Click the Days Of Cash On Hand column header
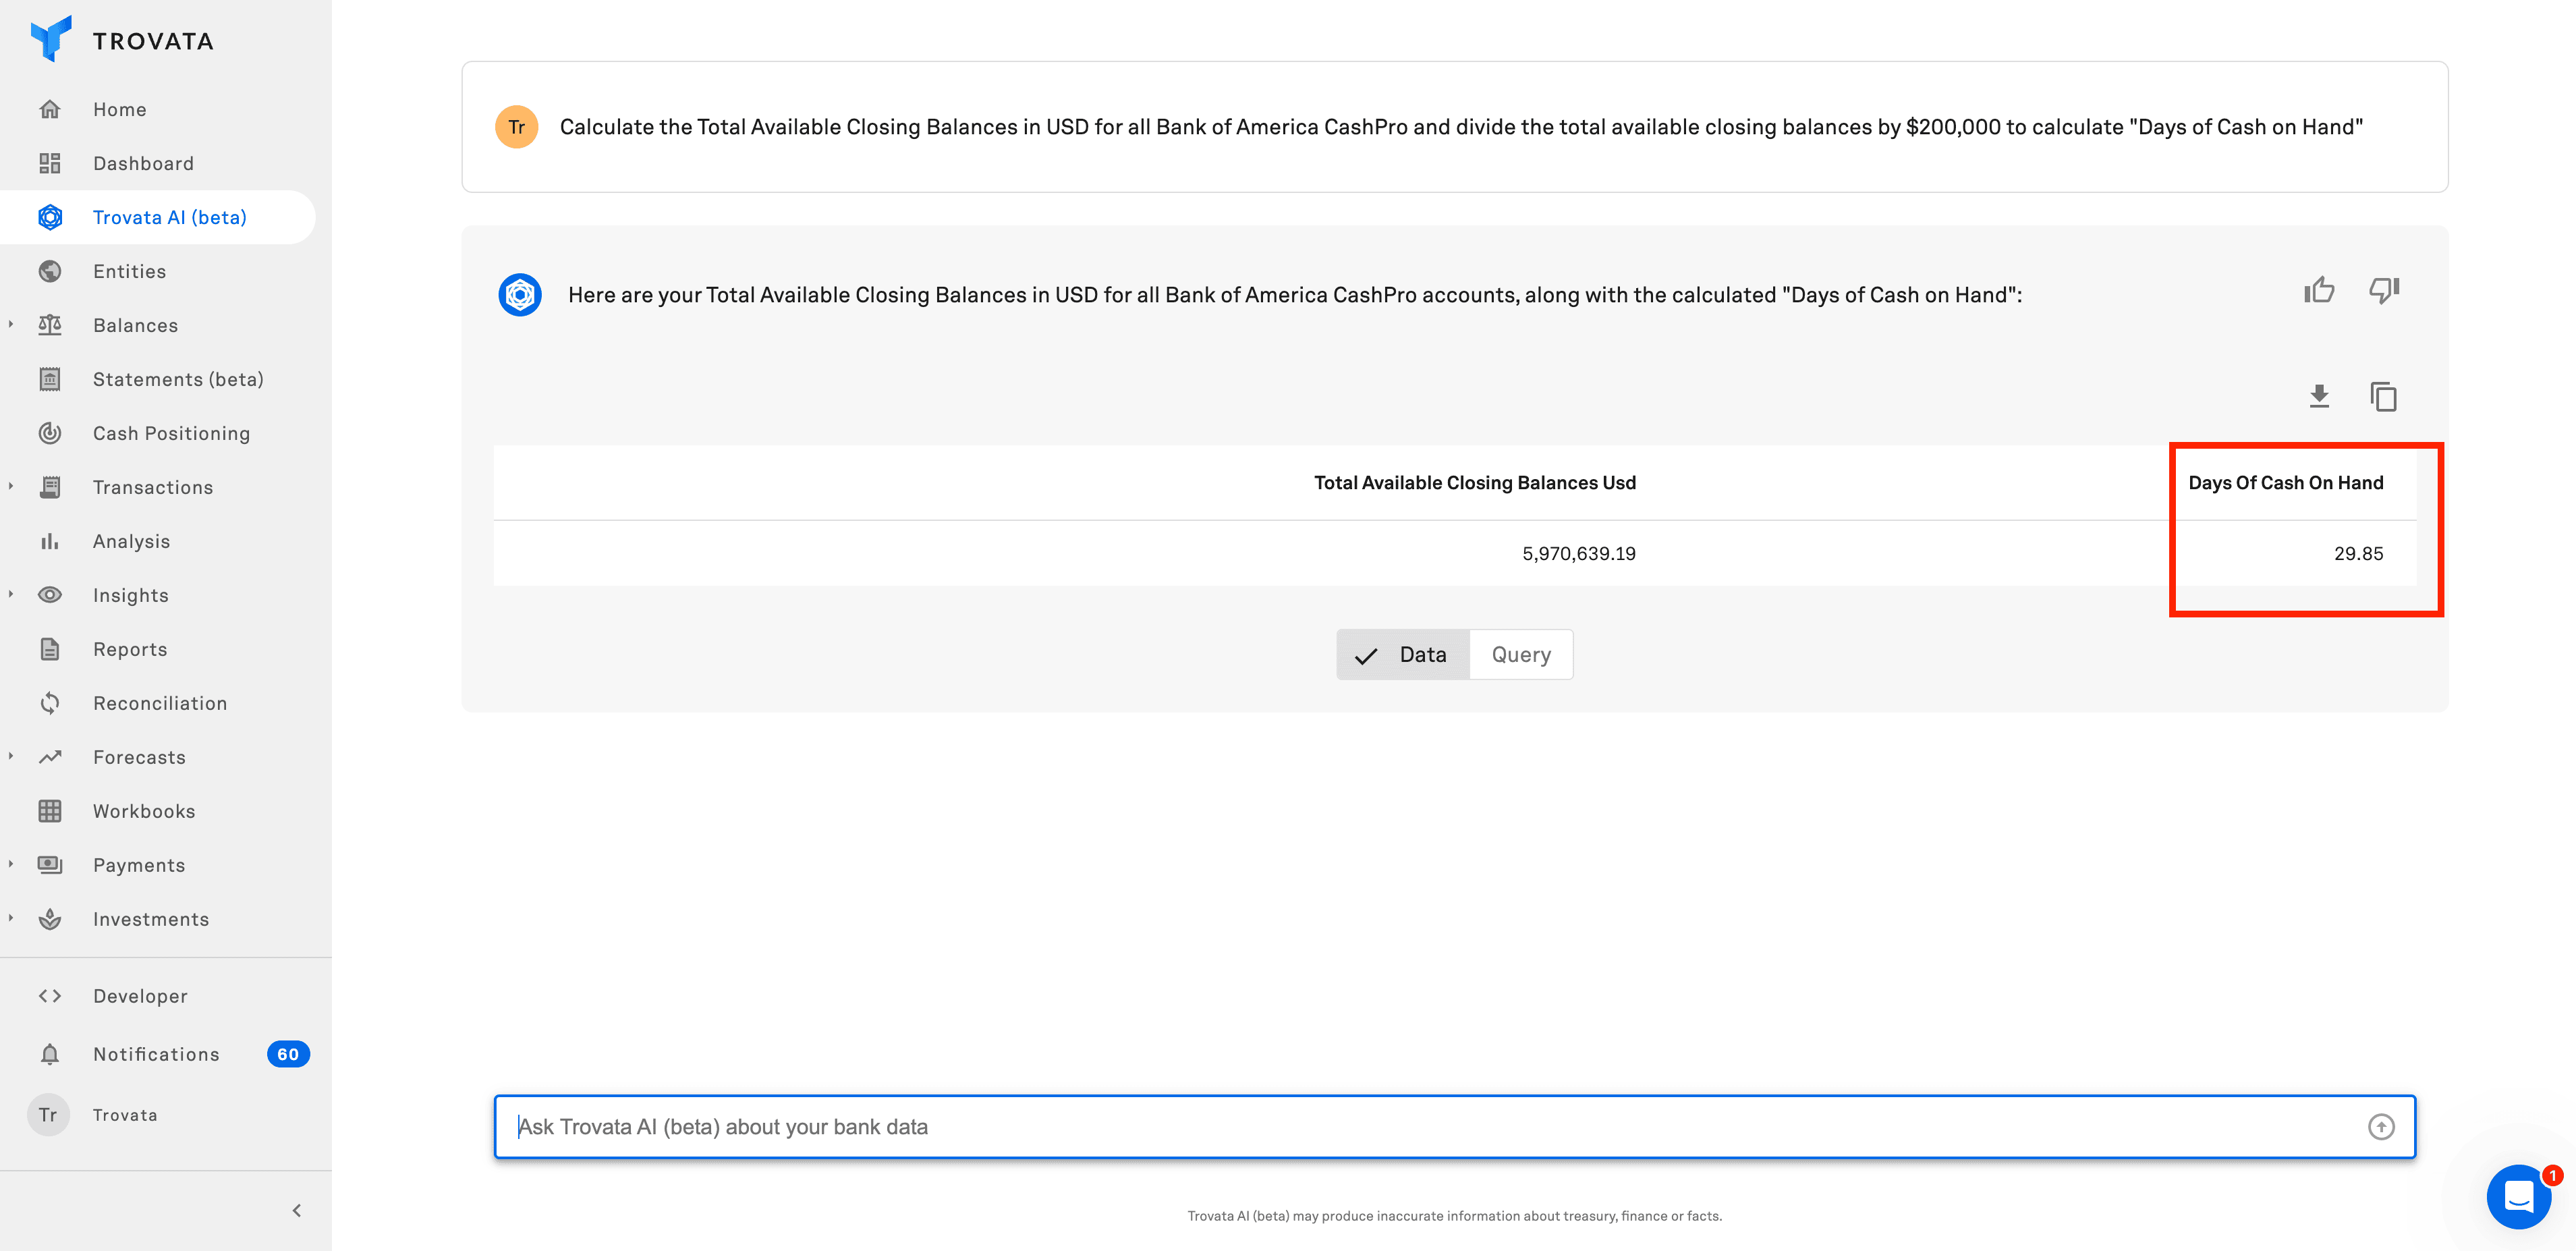The image size is (2576, 1251). coord(2285,482)
